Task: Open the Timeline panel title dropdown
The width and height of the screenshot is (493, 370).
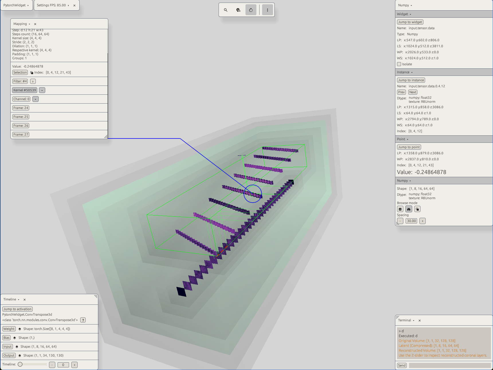Action: (x=11, y=299)
